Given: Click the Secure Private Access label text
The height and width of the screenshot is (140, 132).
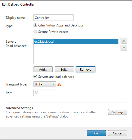Looking at the screenshot, I should [x=53, y=32].
